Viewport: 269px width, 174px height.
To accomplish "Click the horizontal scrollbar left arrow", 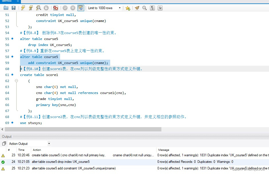I will pos(2,129).
